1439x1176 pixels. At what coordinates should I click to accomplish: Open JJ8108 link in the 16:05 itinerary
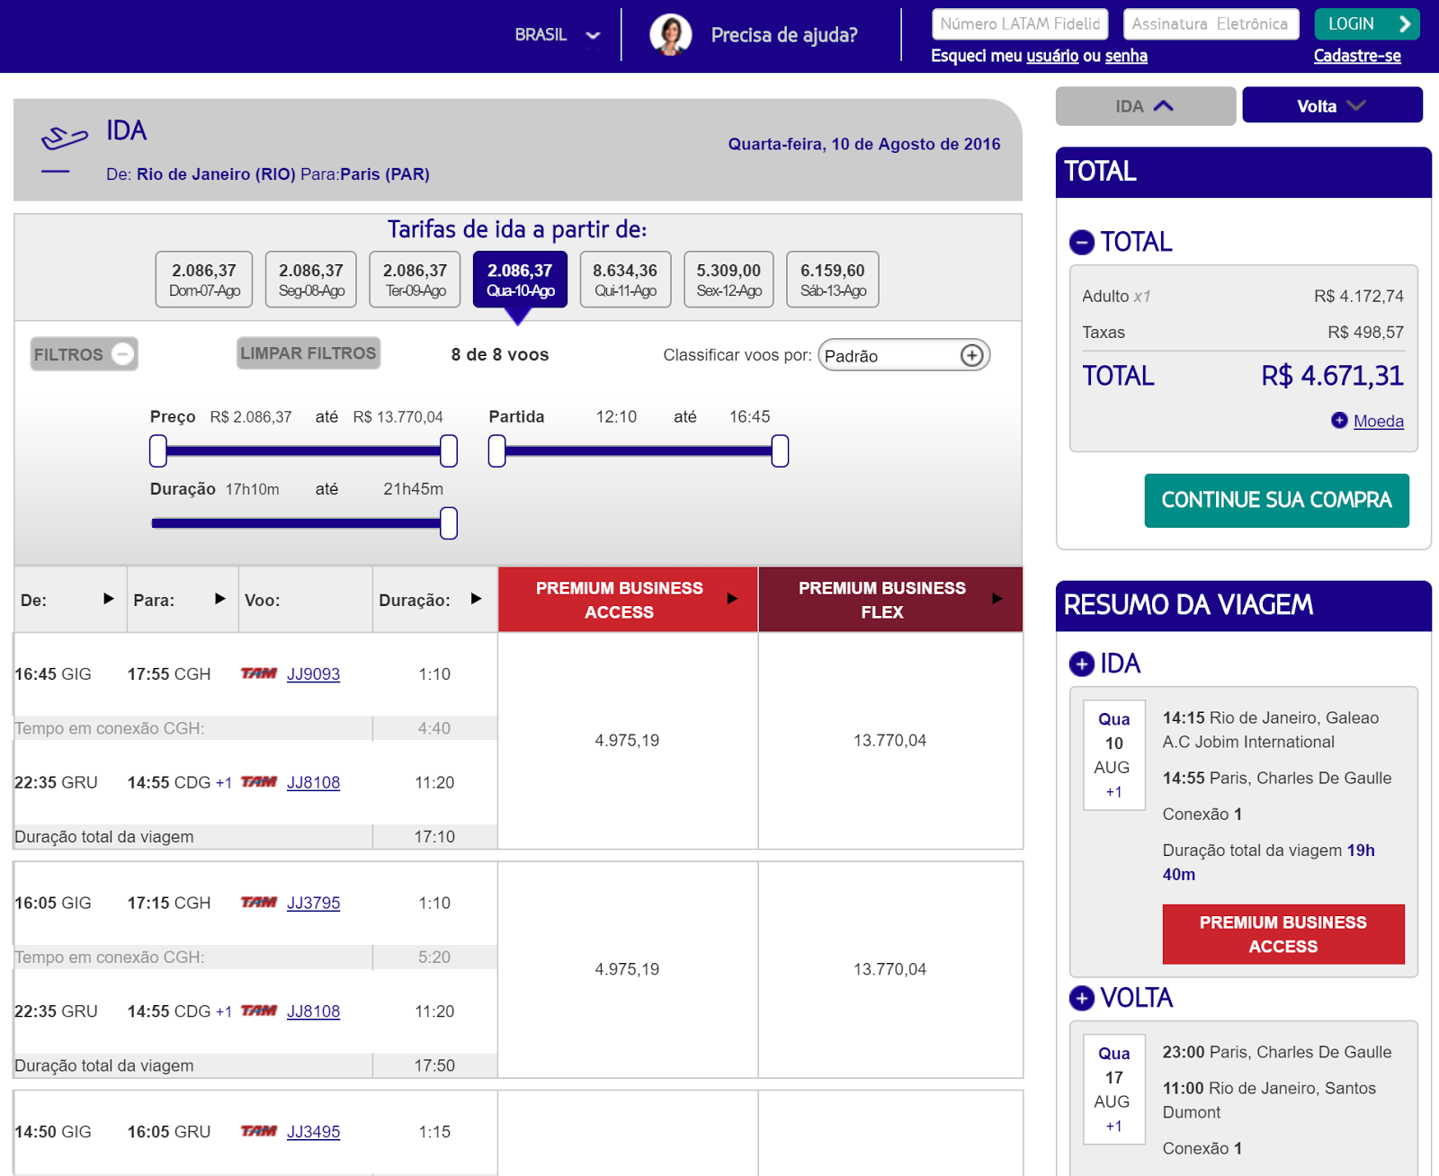[313, 1011]
